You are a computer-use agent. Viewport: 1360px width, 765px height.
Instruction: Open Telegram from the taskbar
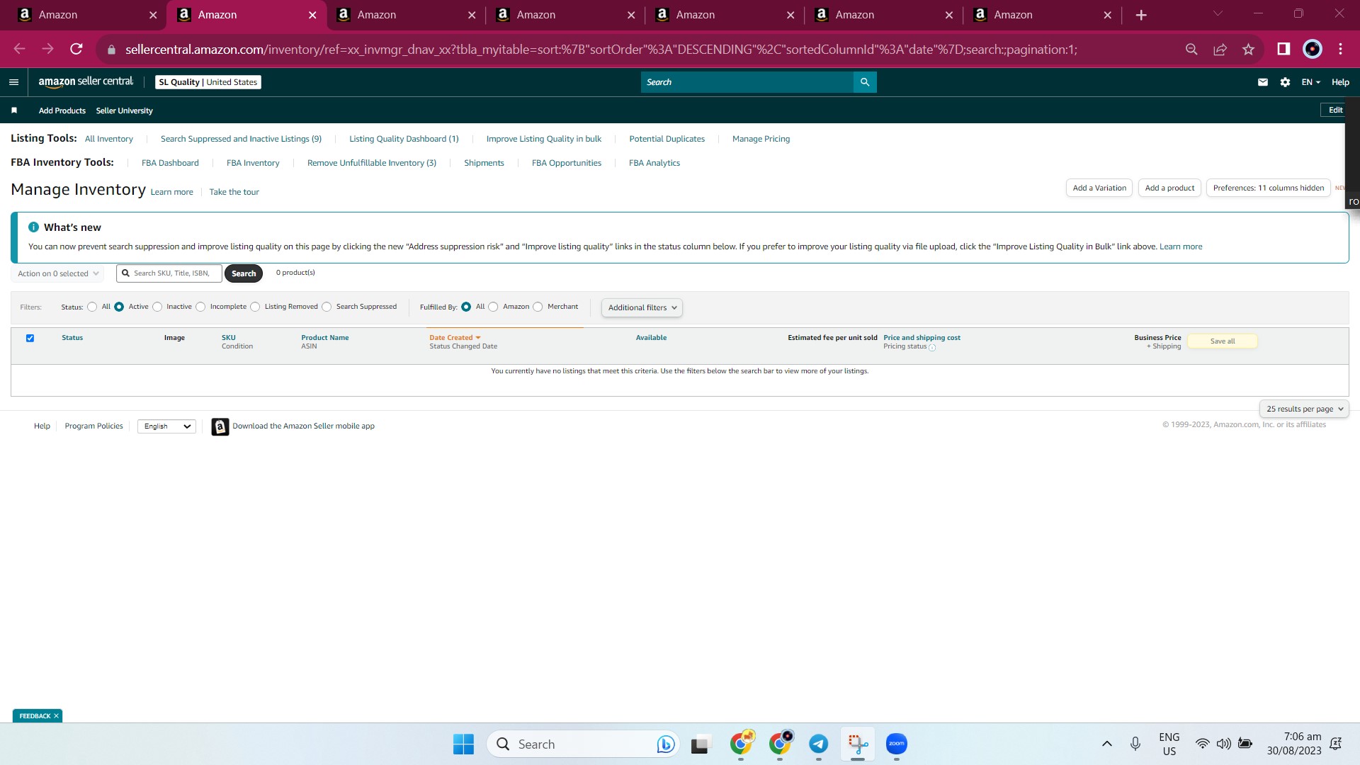pos(819,744)
